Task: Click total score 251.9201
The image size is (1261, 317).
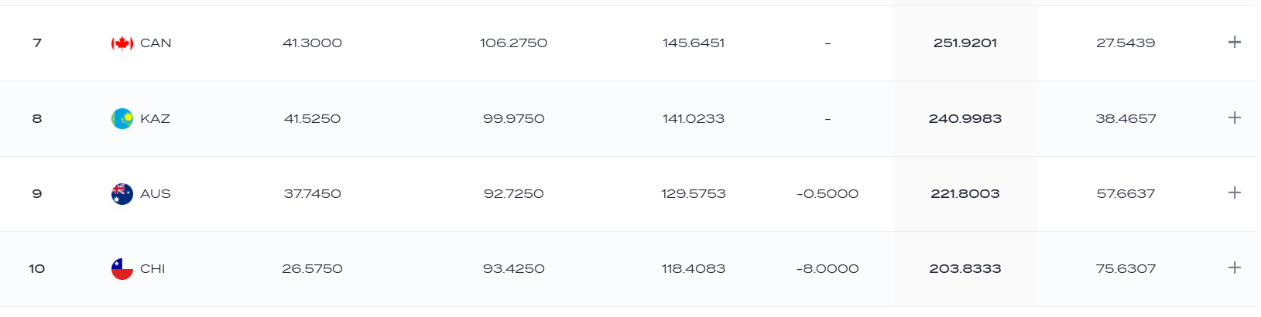Action: click(965, 43)
